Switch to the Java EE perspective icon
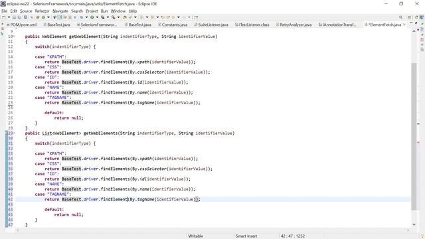The image size is (425, 239). click(416, 17)
